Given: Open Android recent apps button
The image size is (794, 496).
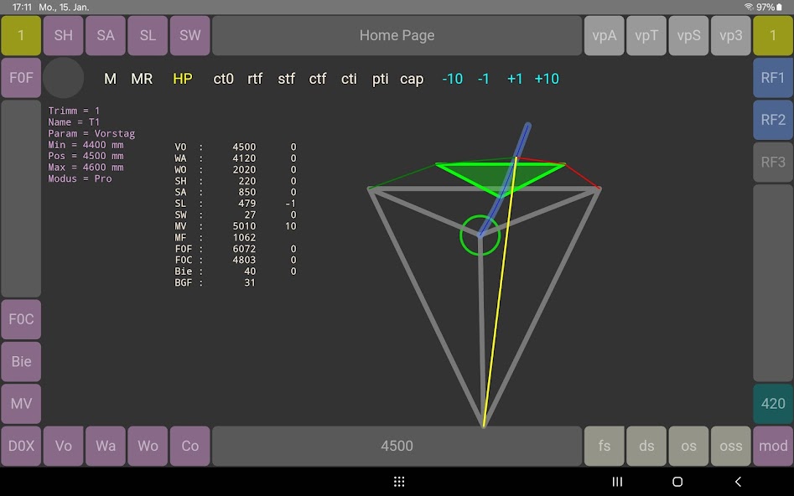Looking at the screenshot, I should [617, 482].
